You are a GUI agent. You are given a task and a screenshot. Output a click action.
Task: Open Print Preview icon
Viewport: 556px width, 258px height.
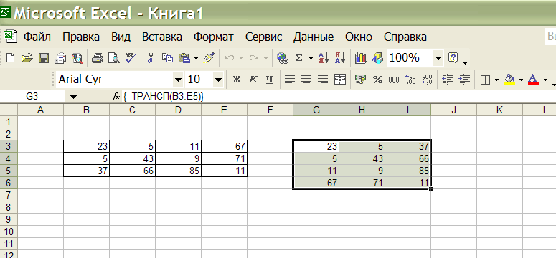[114, 58]
